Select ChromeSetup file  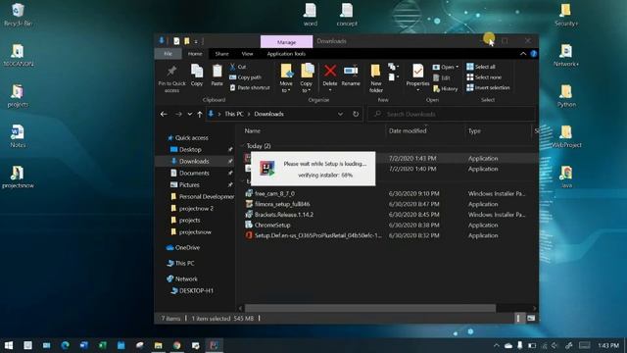coord(272,225)
